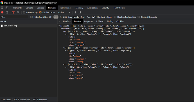Click the apiCatcher.php file icon

(2, 26)
